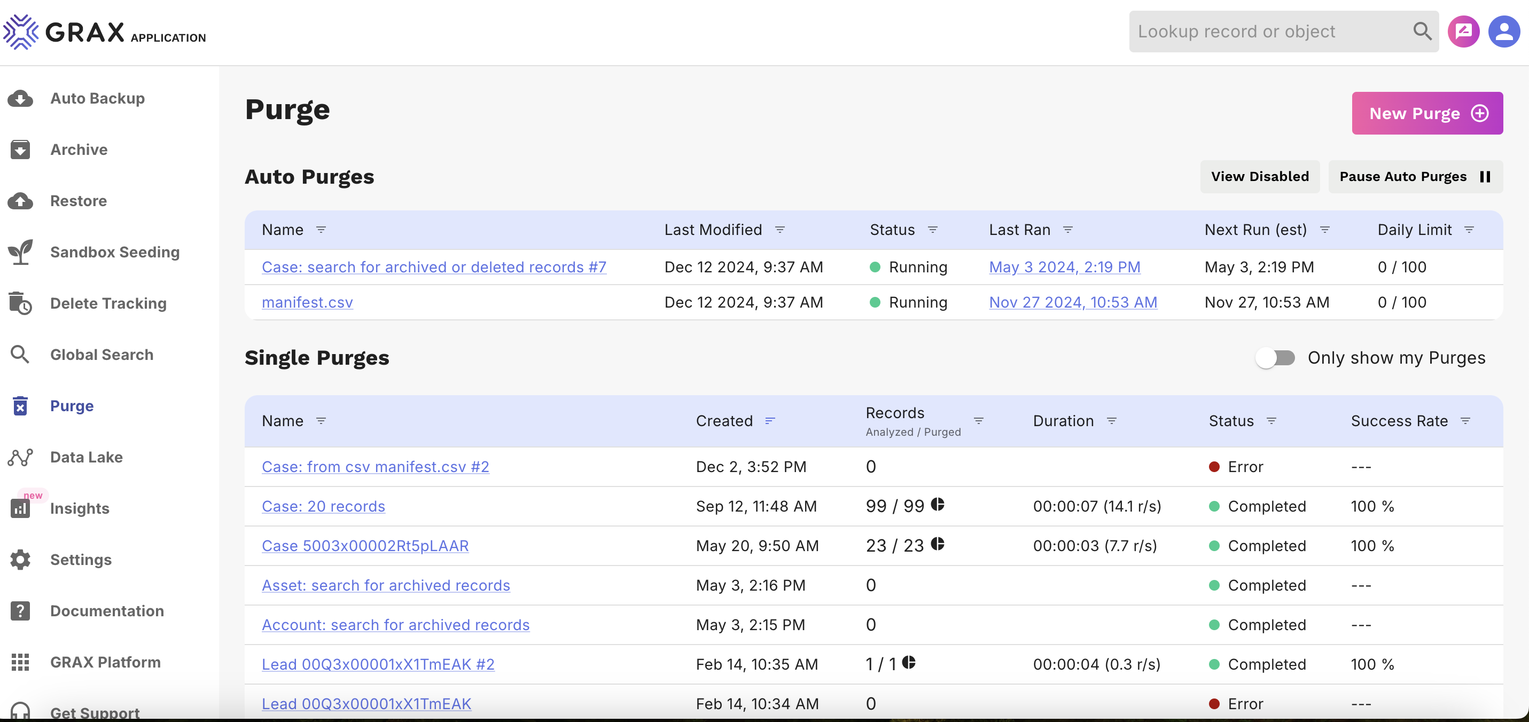
Task: Click the Auto Backup cloud icon
Action: (20, 98)
